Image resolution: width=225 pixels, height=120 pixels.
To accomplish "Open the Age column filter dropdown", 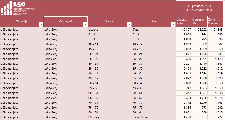I will coord(173,25).
